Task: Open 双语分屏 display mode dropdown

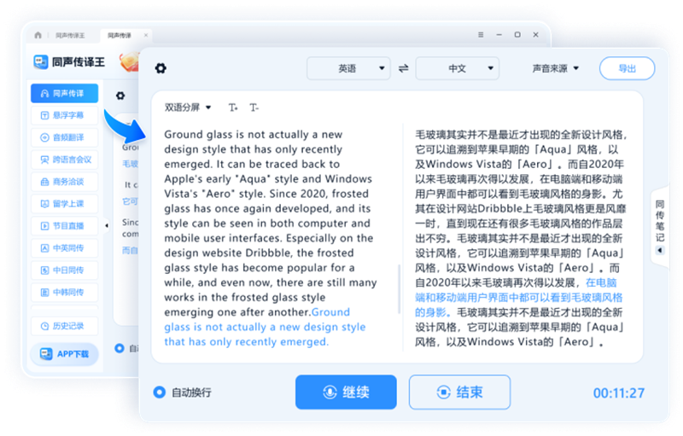Action: tap(188, 108)
